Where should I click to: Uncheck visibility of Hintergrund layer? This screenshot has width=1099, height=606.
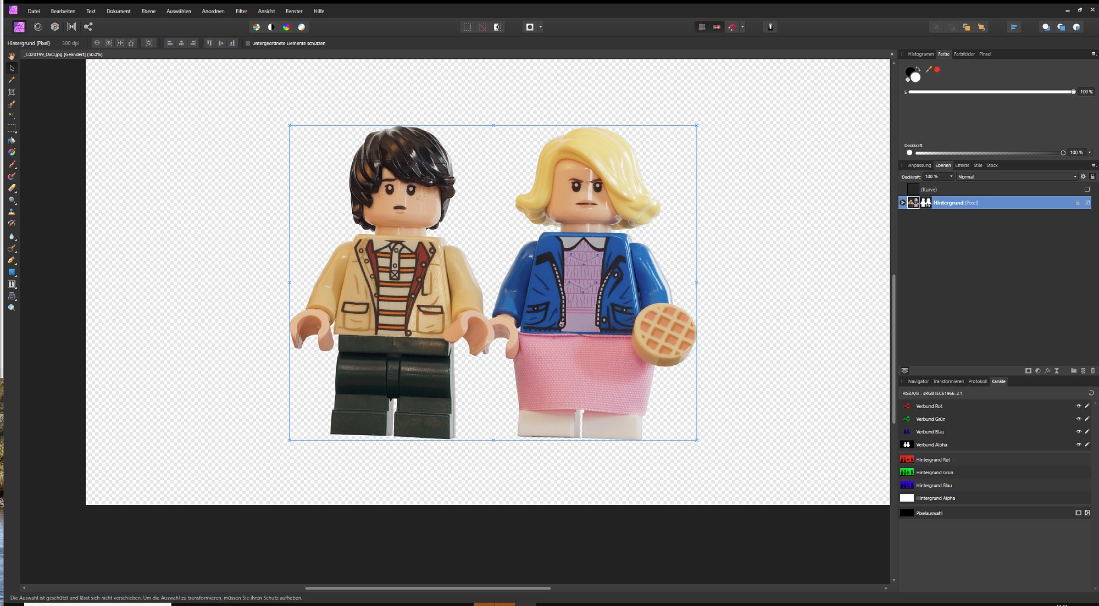pyautogui.click(x=1087, y=203)
